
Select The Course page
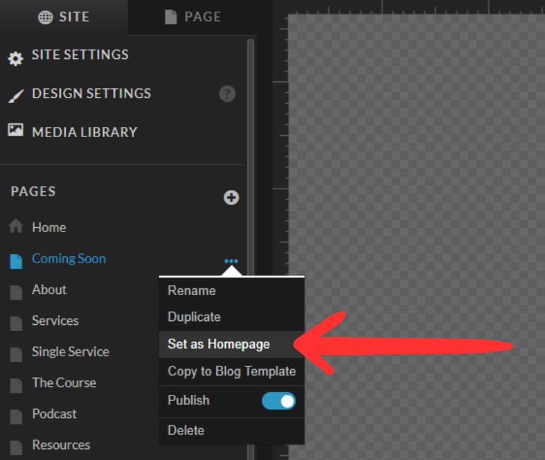(x=64, y=383)
